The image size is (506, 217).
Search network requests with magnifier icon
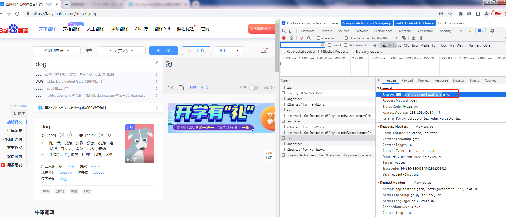[309, 38]
